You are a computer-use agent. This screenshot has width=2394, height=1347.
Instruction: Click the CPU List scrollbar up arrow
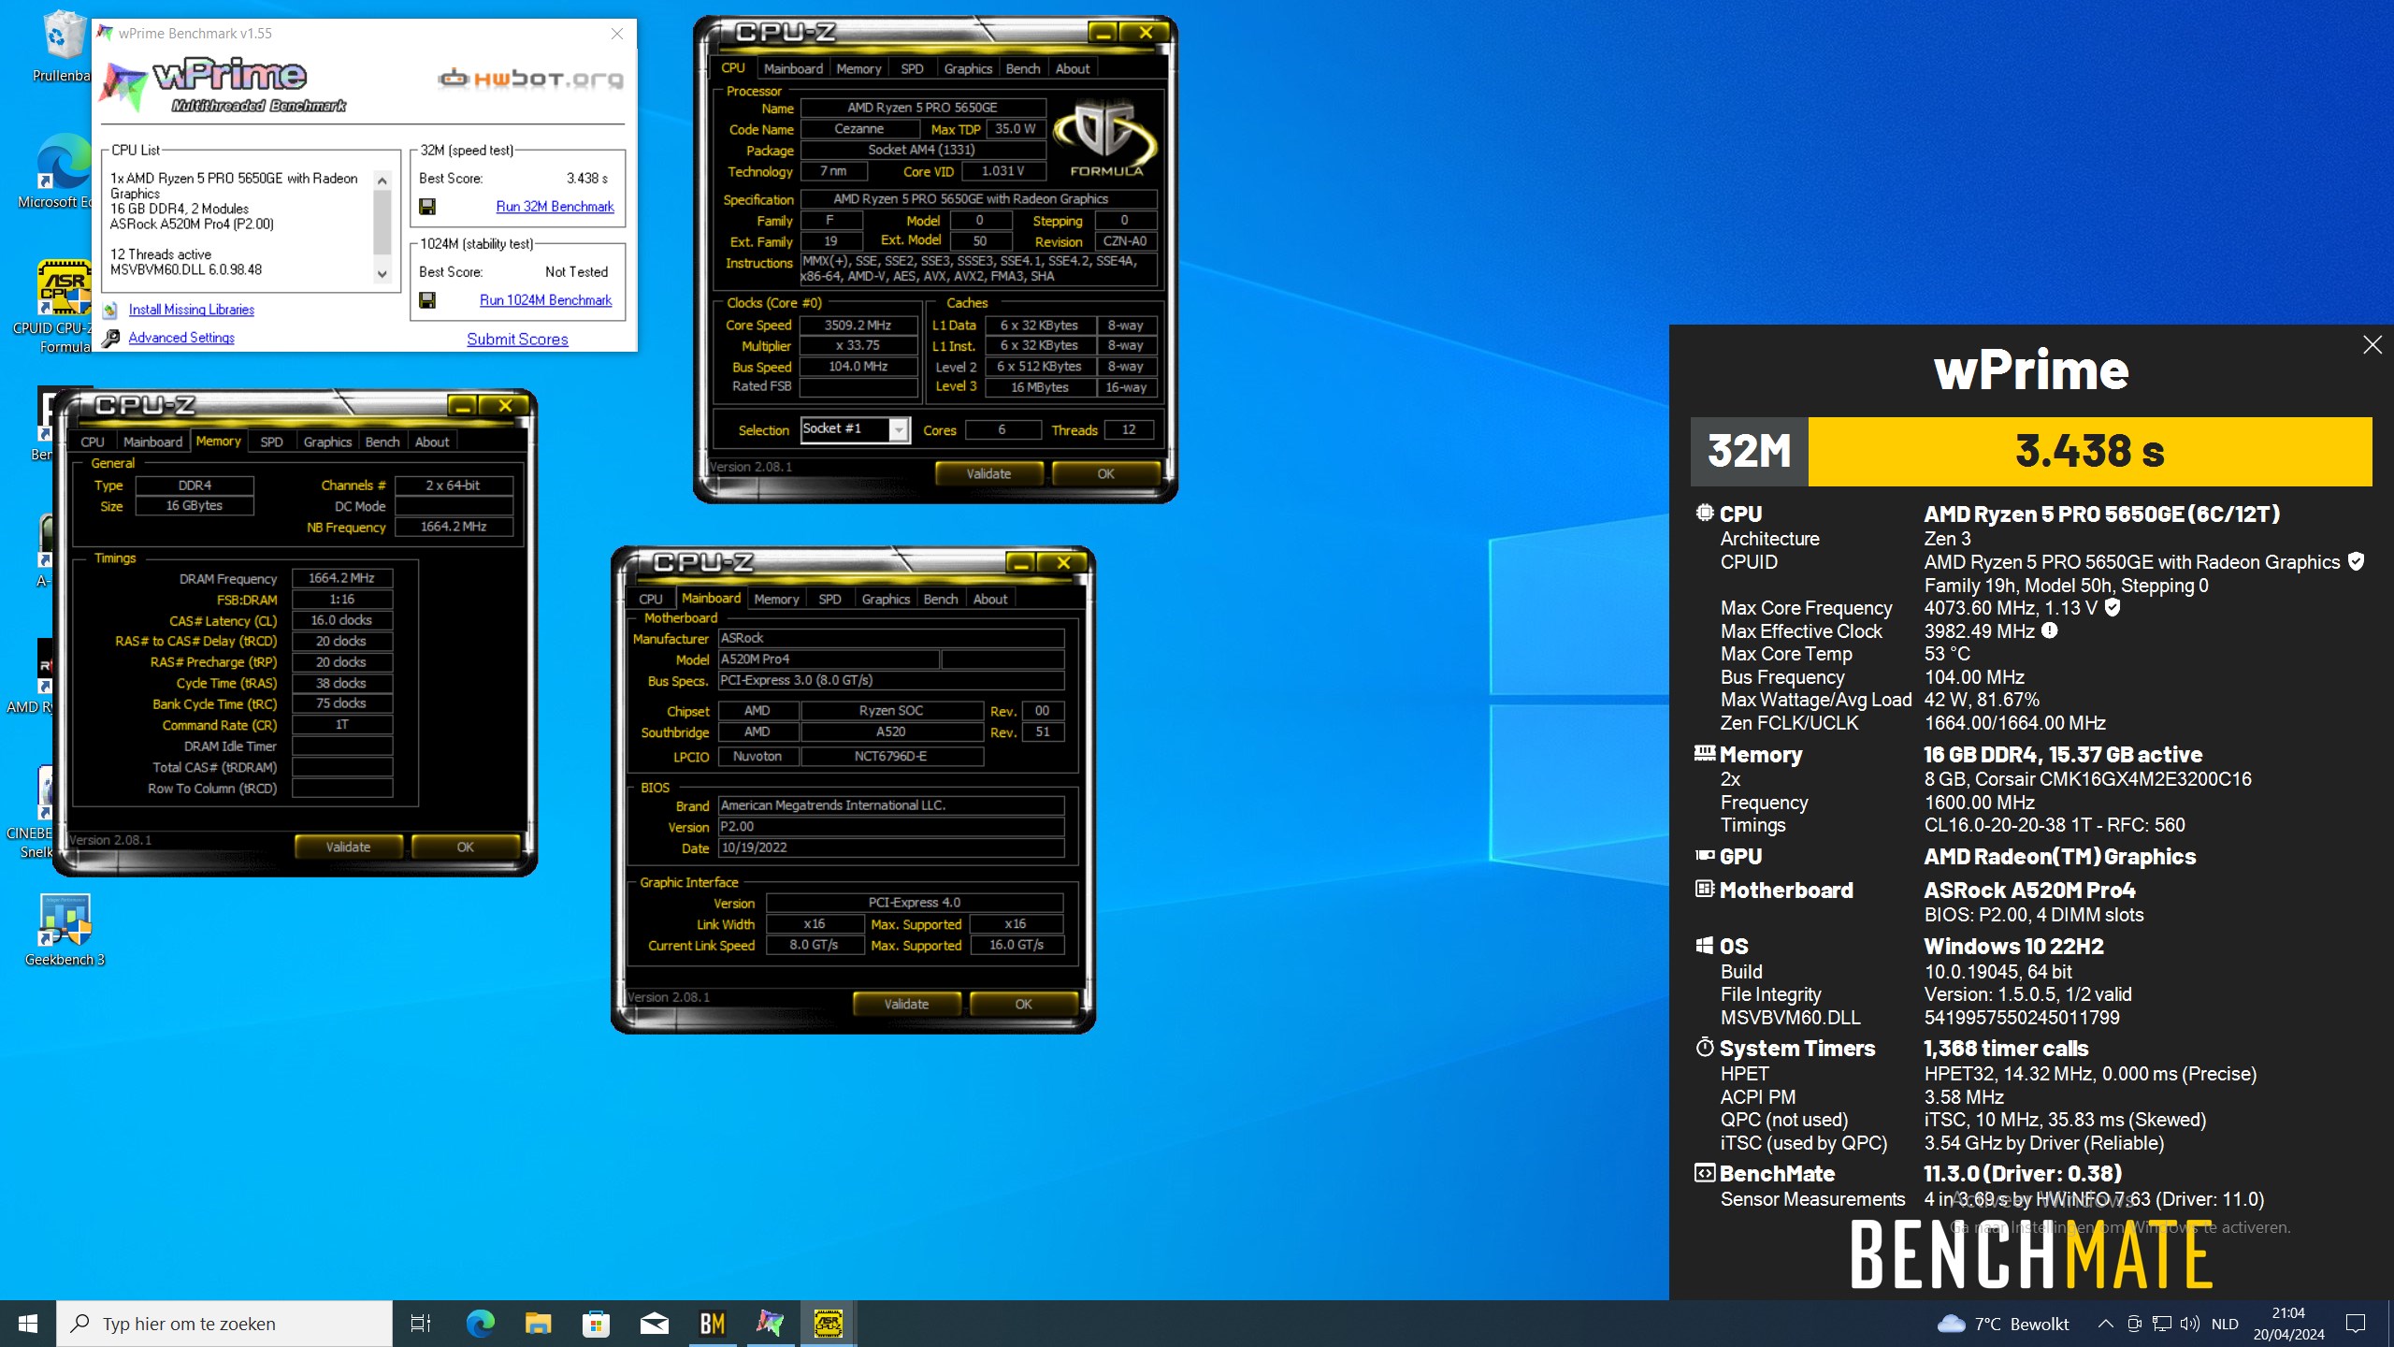382,181
